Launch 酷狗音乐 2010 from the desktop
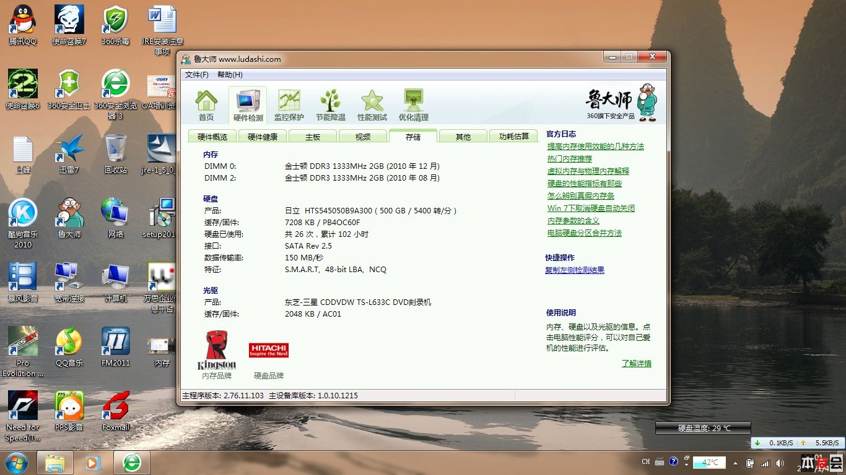The image size is (846, 475). pos(23,223)
